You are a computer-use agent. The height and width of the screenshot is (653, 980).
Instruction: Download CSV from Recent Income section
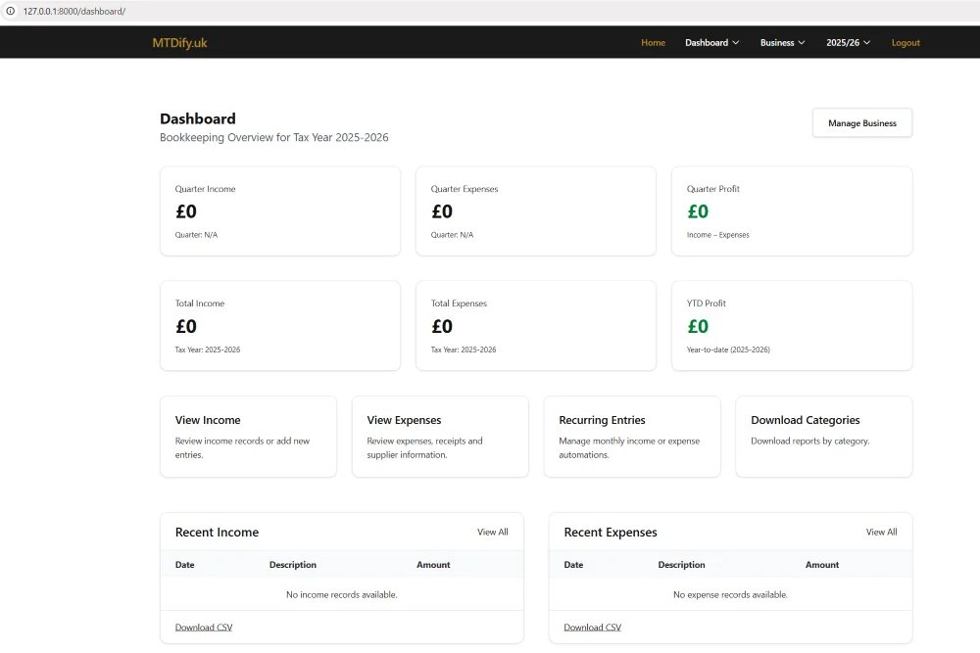[203, 627]
